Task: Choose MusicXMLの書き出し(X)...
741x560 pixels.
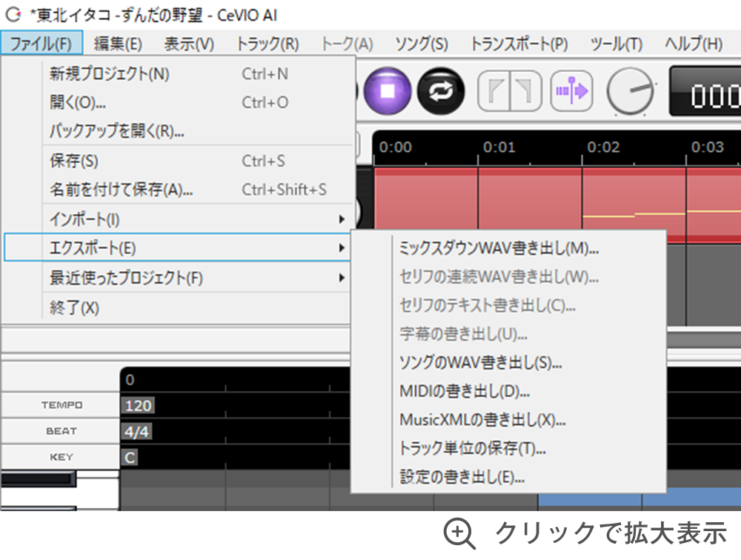Action: [508, 420]
